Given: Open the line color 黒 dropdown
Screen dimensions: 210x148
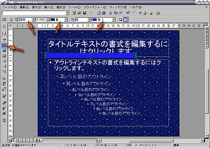Looking at the screenshot, I should (x=66, y=20).
